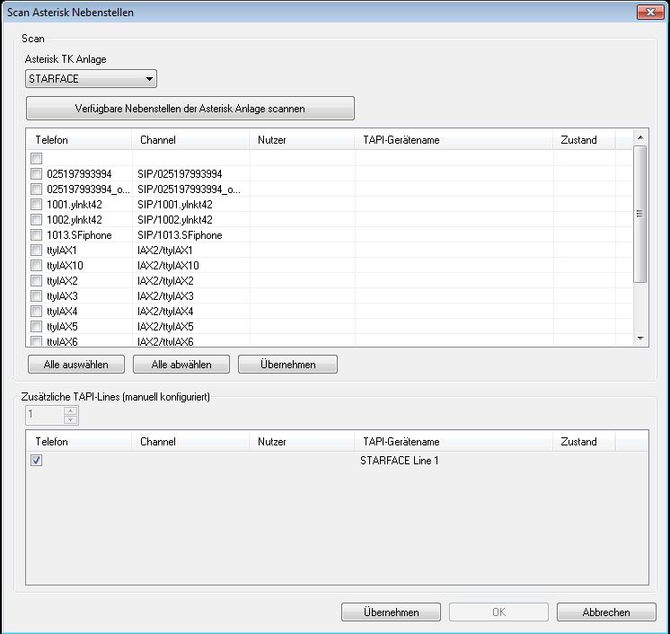Click Übernehmen below the scan list
The height and width of the screenshot is (634, 670).
click(x=287, y=364)
